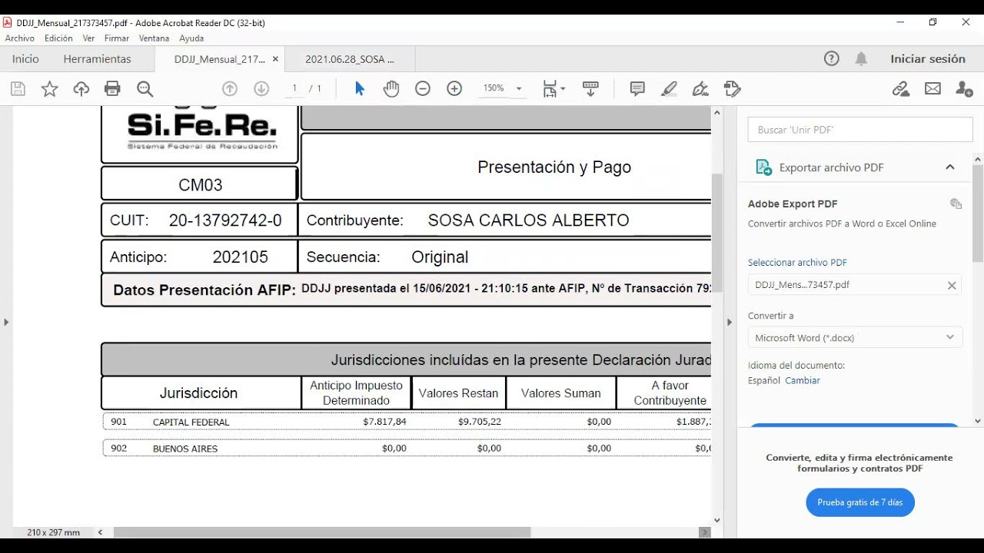Viewport: 984px width, 553px height.
Task: Close the DDJJ_Mensual_217 tab
Action: point(275,59)
